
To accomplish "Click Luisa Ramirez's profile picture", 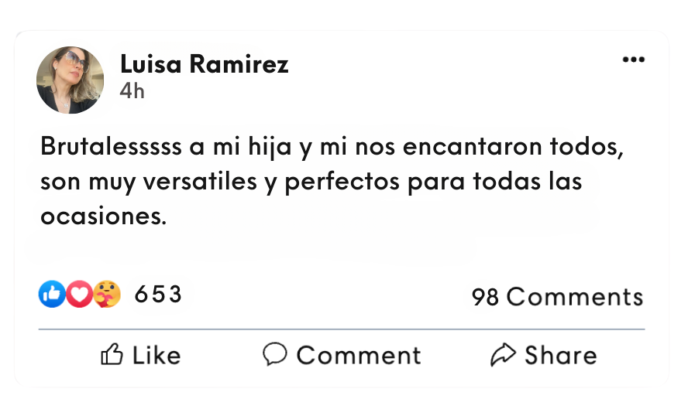I will tap(71, 80).
